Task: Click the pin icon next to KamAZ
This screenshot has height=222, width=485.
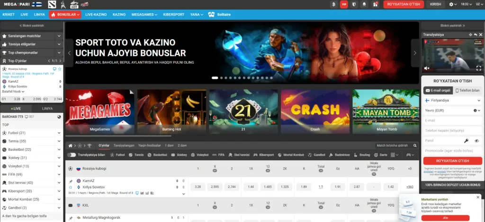Action: [71, 181]
